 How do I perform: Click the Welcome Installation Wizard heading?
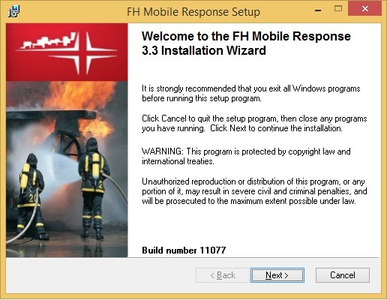coord(246,43)
